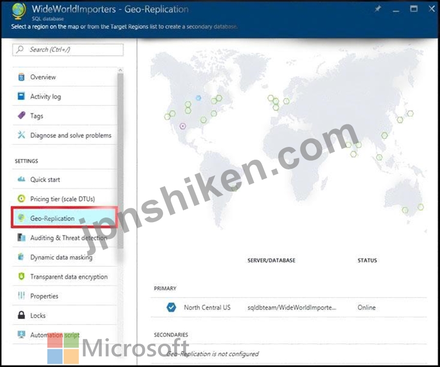This screenshot has height=367, width=440.
Task: Minimize the Geo-Replication blade
Action: click(396, 10)
